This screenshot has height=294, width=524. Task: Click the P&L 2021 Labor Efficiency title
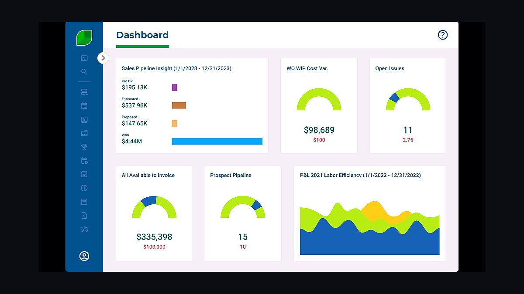360,175
